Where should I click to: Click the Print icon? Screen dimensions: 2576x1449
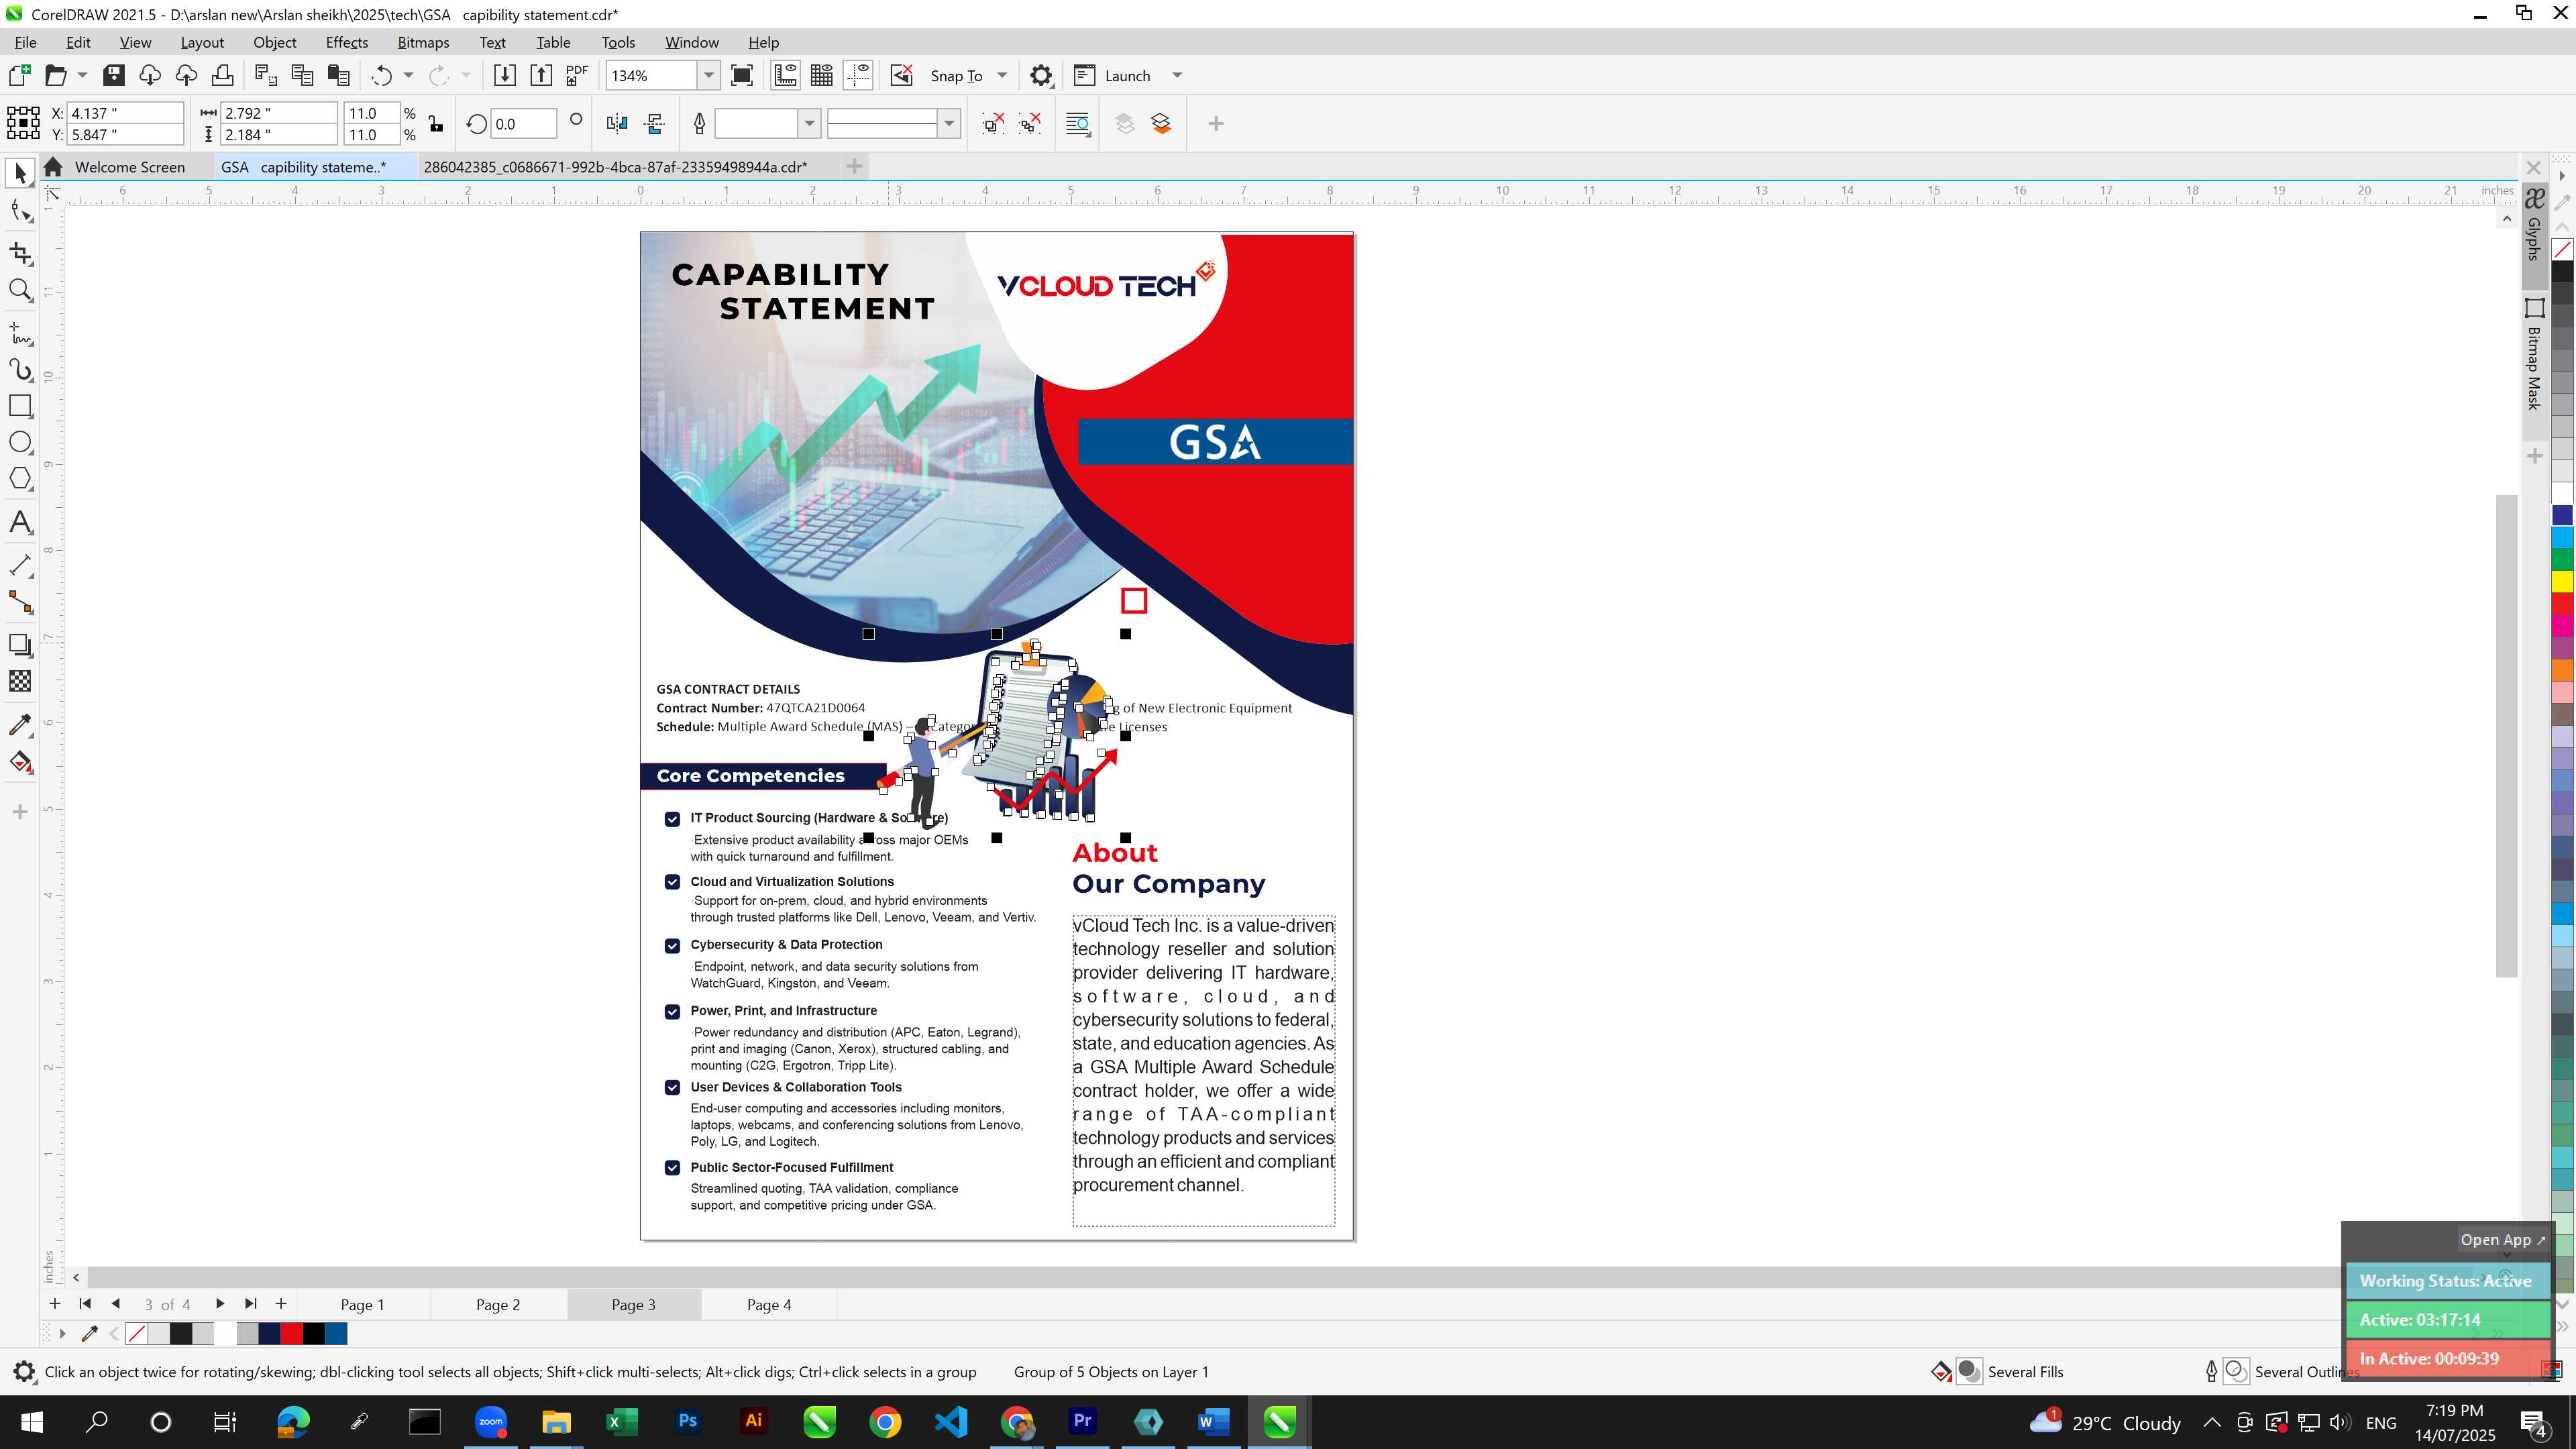[222, 75]
